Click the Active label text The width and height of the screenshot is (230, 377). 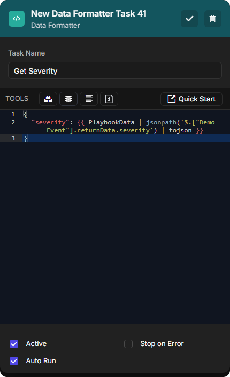(36, 344)
